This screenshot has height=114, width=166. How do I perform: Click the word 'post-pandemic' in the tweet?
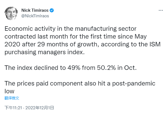[134, 84]
